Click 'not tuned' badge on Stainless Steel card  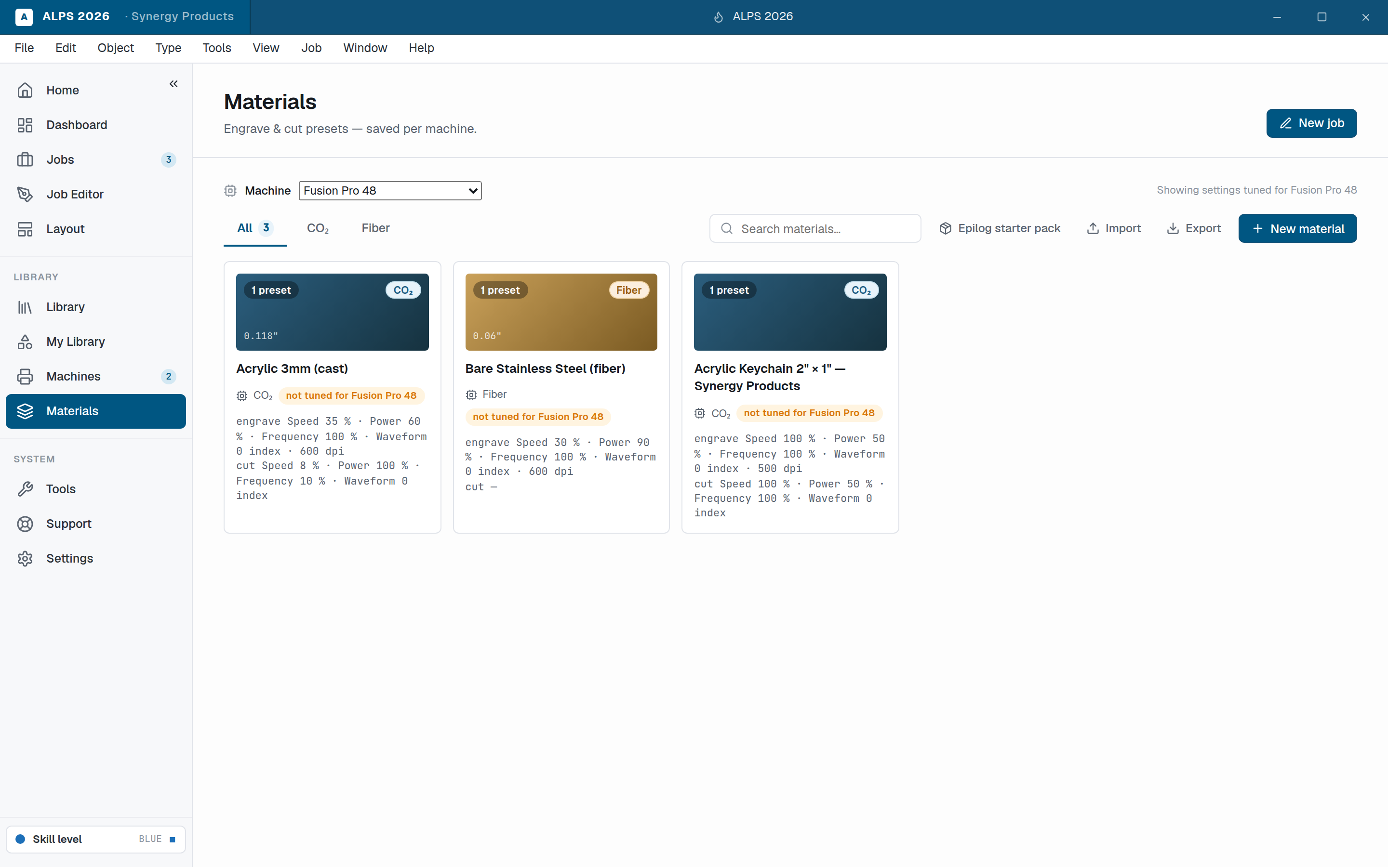pyautogui.click(x=538, y=417)
